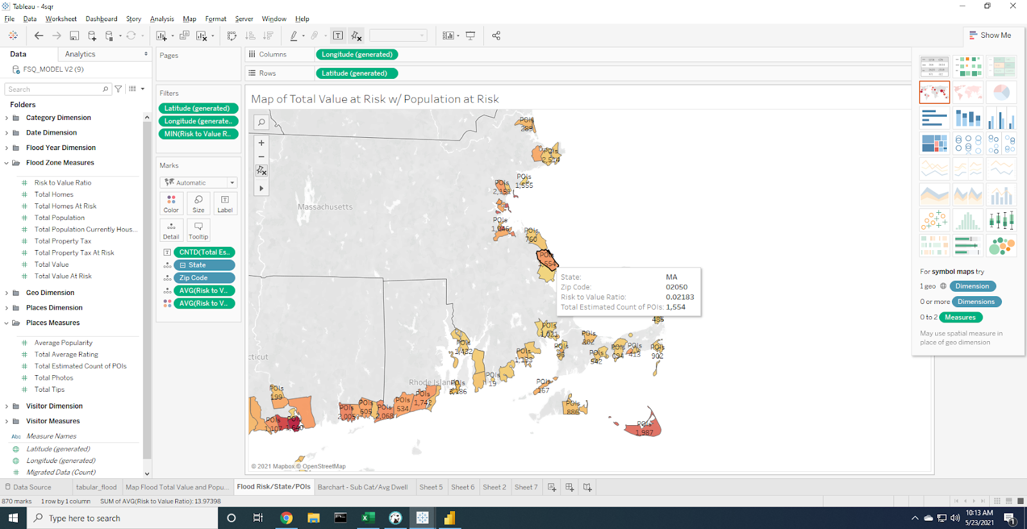Click the New Worksheet toolbar icon
Screen dimensions: 1027x529
tap(161, 36)
